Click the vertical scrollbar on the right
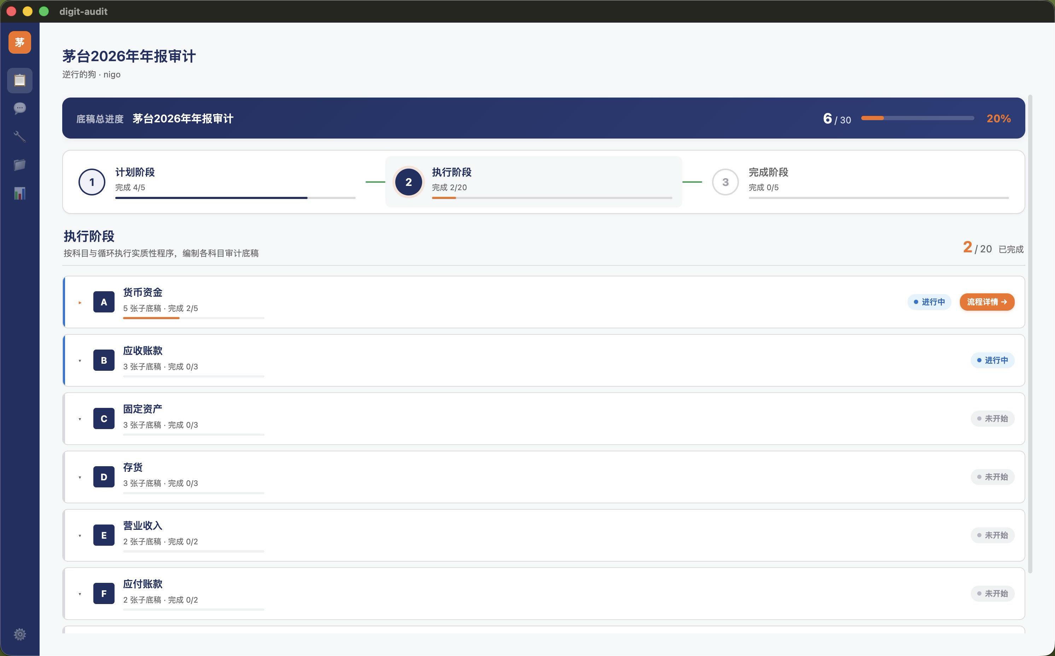1055x656 pixels. (1030, 334)
